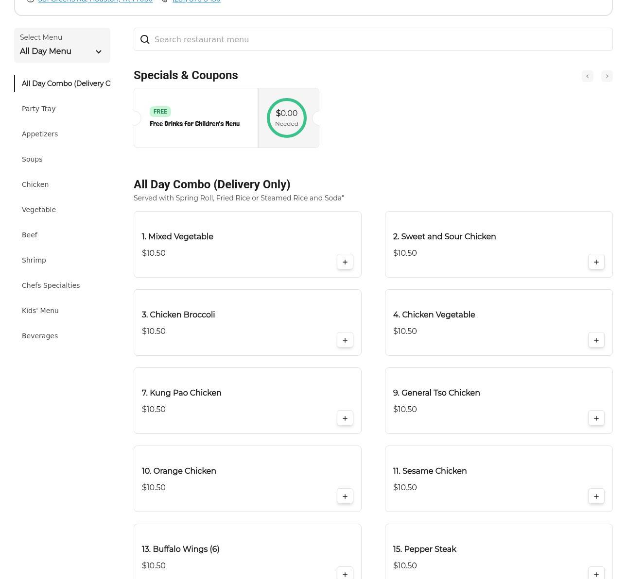Click the search magnifier icon

tap(145, 40)
